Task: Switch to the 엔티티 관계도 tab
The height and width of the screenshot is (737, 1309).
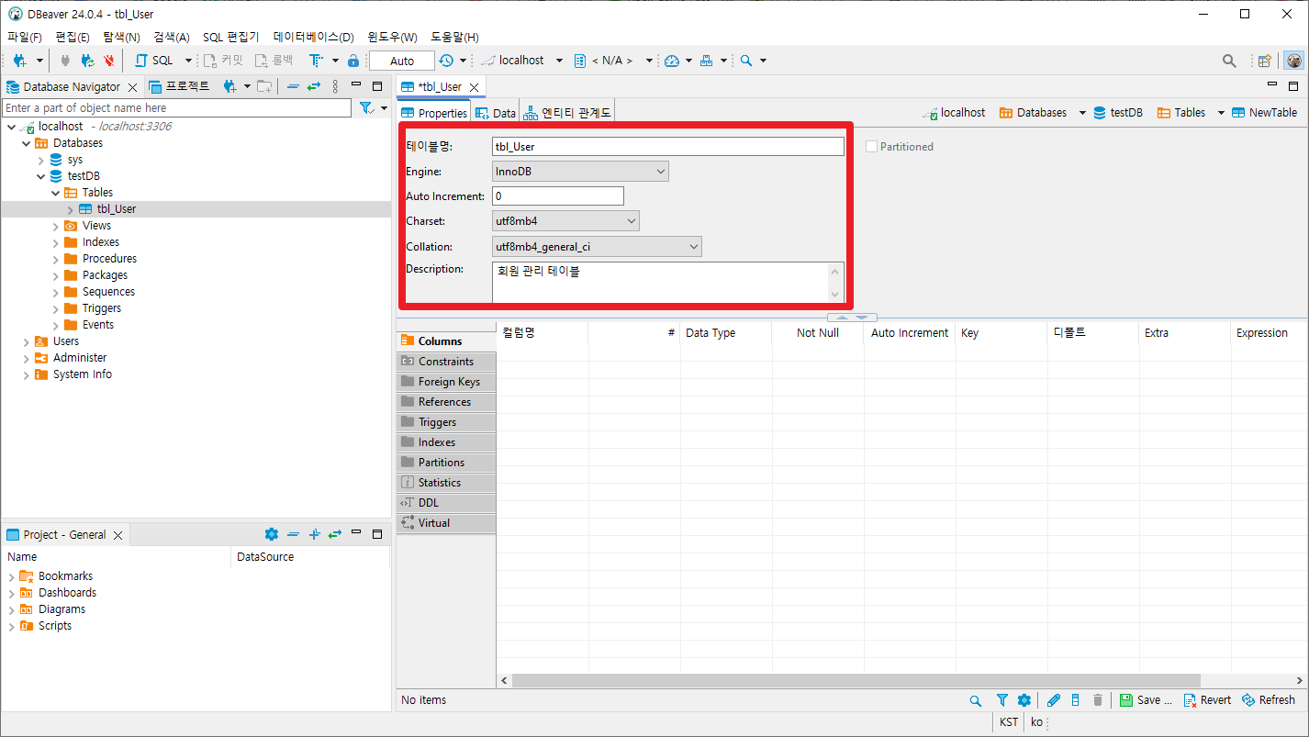Action: [x=567, y=113]
